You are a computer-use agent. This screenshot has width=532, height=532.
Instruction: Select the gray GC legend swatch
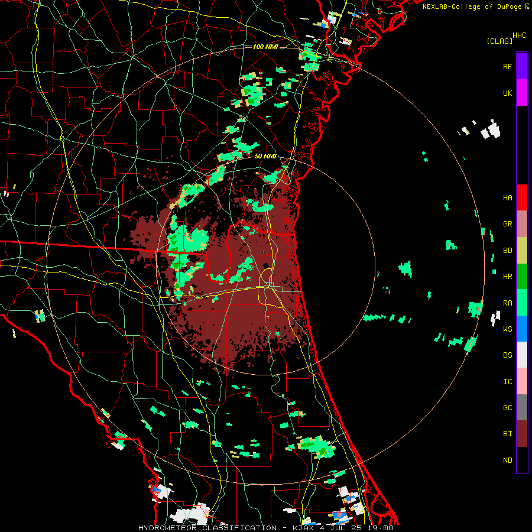[x=522, y=407]
